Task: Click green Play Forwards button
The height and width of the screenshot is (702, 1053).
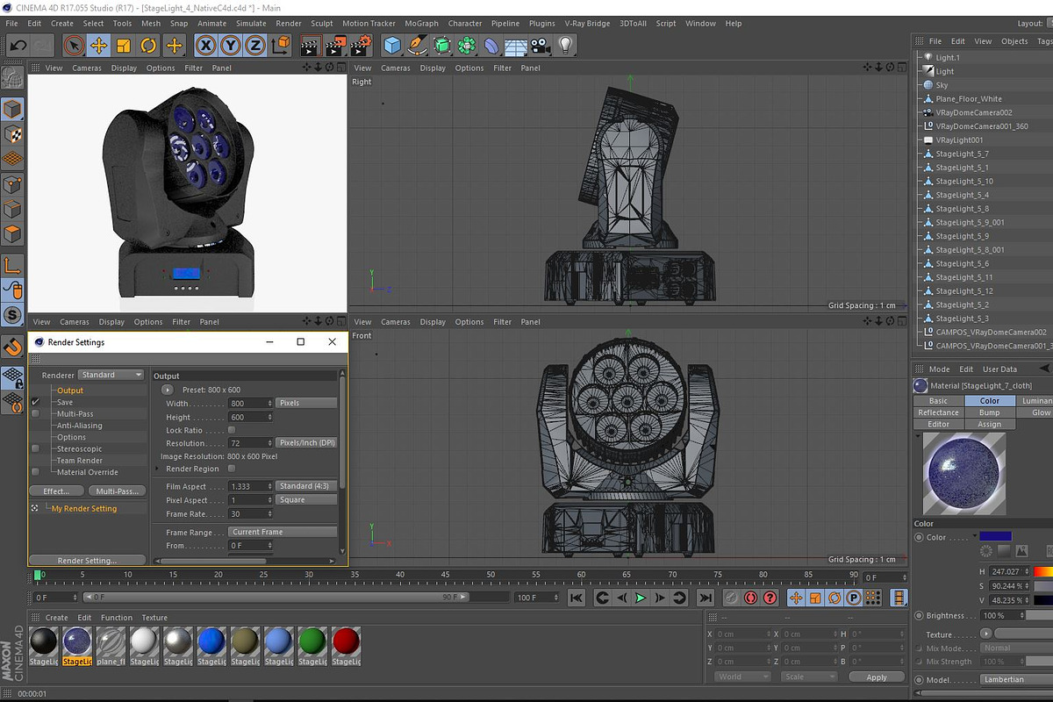Action: point(641,598)
